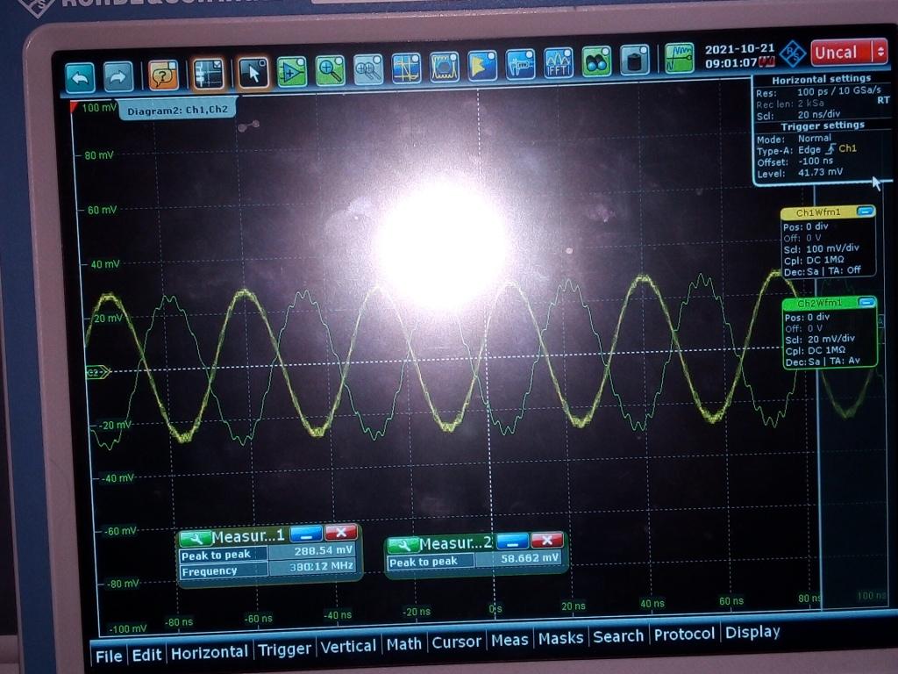Screen dimensions: 898x674
Task: Click the red Uncal status button
Action: 842,53
